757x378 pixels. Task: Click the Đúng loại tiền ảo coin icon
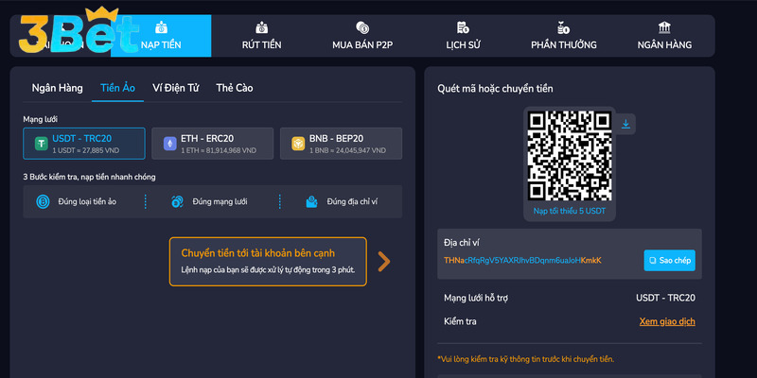(43, 202)
